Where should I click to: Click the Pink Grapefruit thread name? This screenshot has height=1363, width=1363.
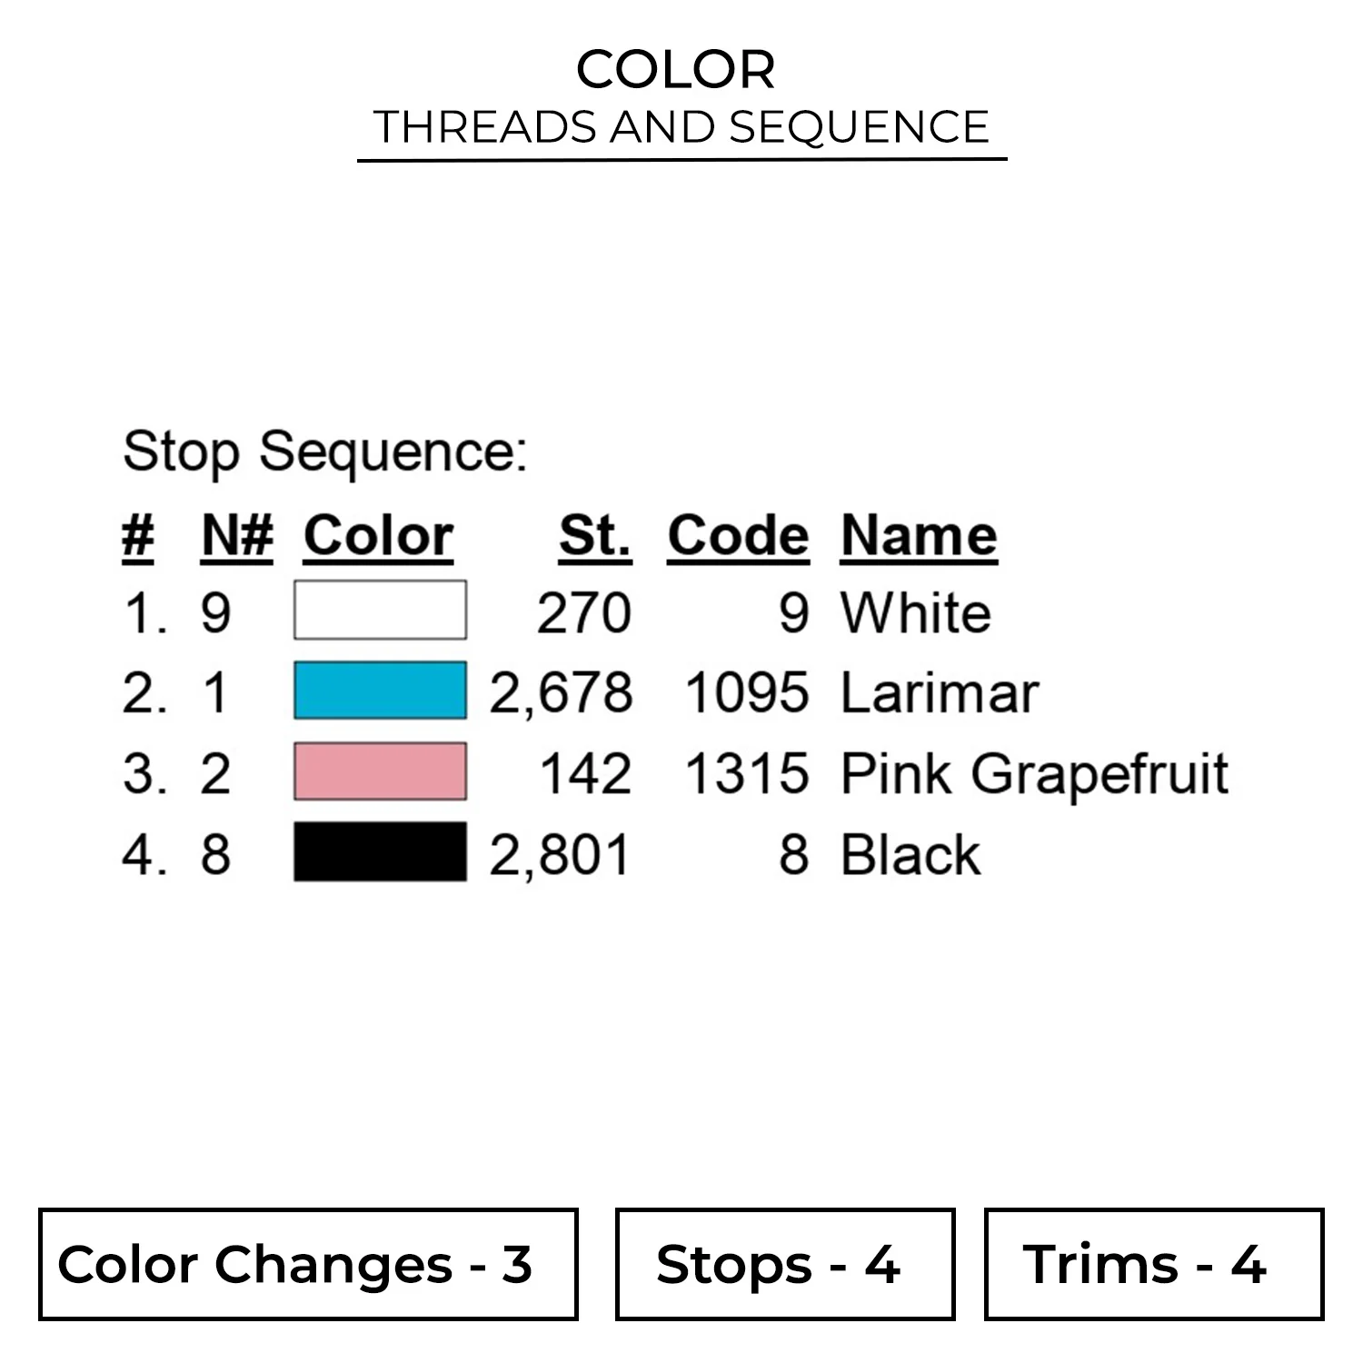click(1034, 774)
